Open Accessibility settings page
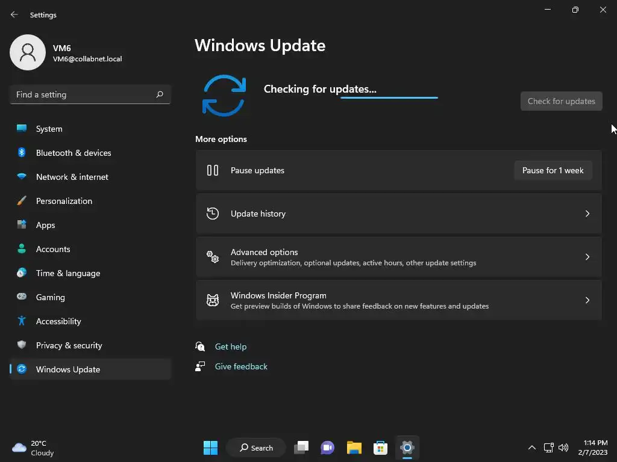This screenshot has width=617, height=462. tap(58, 321)
